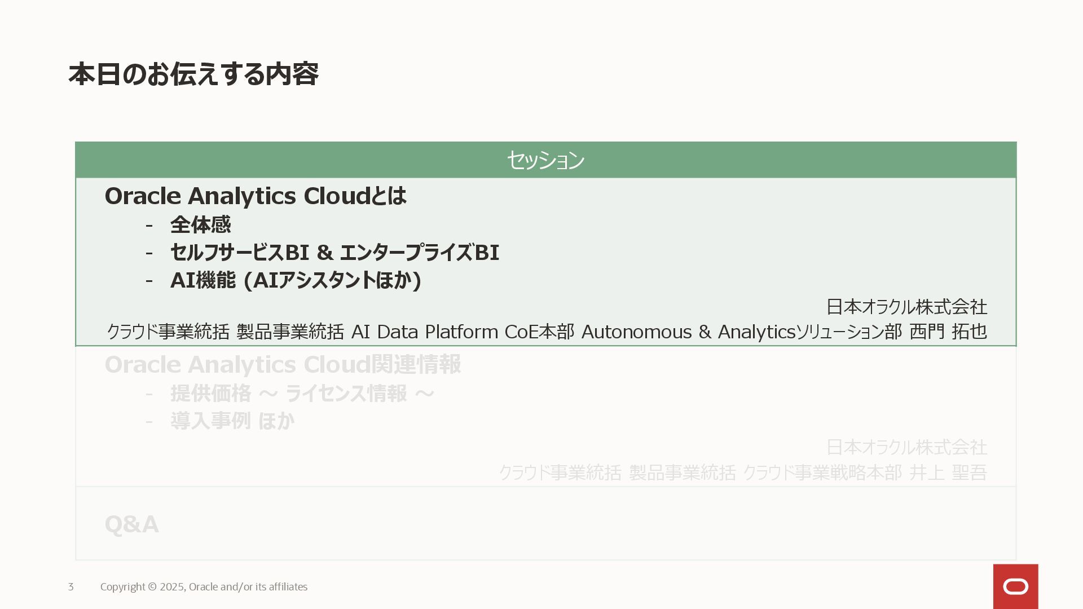Click the red Oracle logo icon
Image resolution: width=1083 pixels, height=609 pixels.
[x=1015, y=586]
